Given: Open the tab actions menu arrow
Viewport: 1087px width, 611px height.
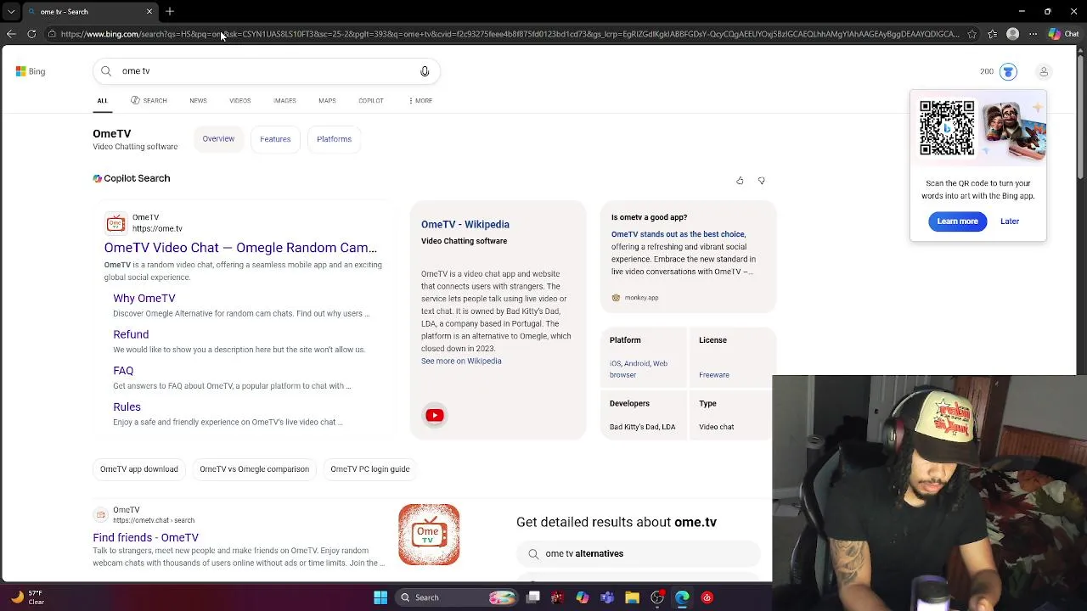Looking at the screenshot, I should coord(11,12).
